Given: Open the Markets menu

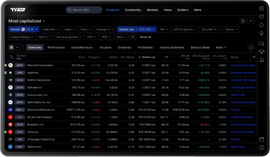Looking at the screenshot, I should click(153, 10).
